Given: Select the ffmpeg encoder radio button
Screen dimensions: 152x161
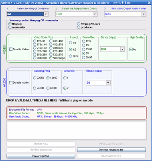Looking at the screenshot, I should click(x=10, y=24).
